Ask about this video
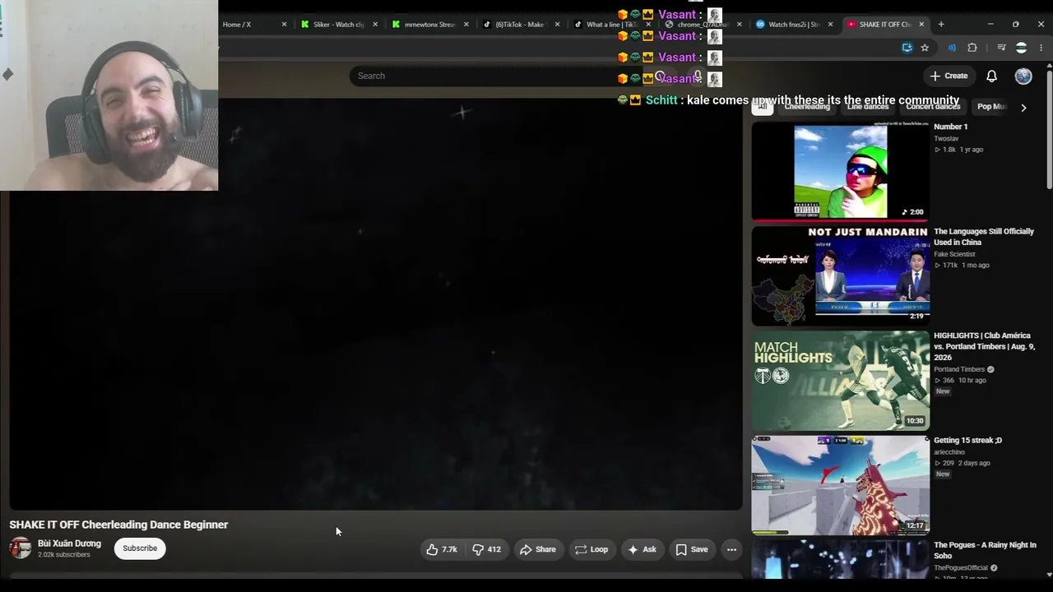The height and width of the screenshot is (592, 1053). coord(642,549)
